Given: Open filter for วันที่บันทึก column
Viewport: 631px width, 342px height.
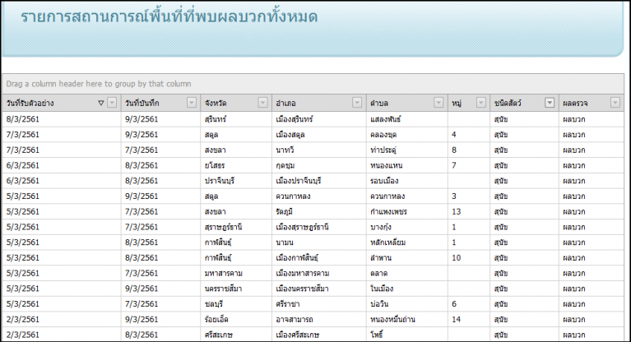Looking at the screenshot, I should coord(191,103).
